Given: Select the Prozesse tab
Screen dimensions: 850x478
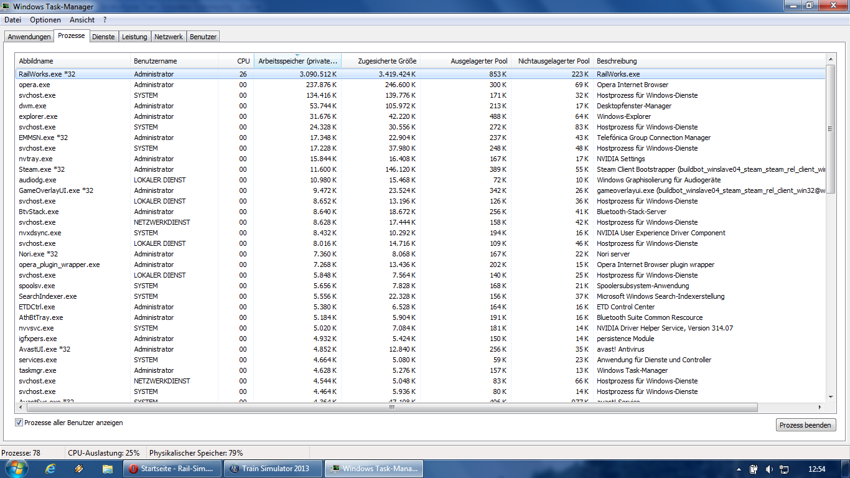Looking at the screenshot, I should click(x=72, y=36).
